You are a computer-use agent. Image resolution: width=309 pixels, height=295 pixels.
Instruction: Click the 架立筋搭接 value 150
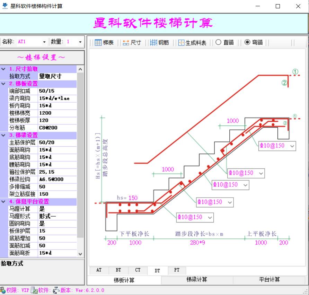click(57, 194)
